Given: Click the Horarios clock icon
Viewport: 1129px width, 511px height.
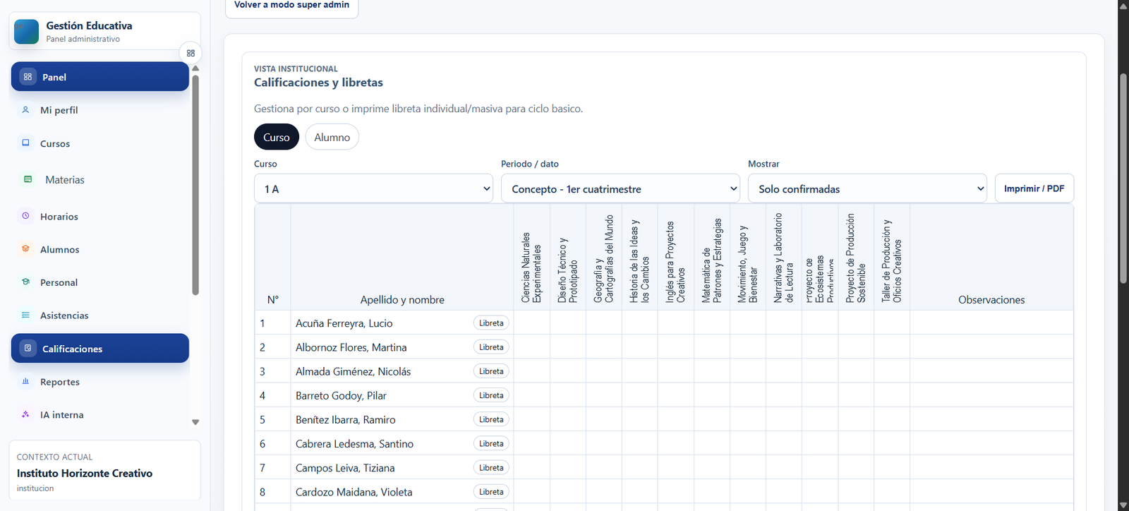Looking at the screenshot, I should click(25, 216).
